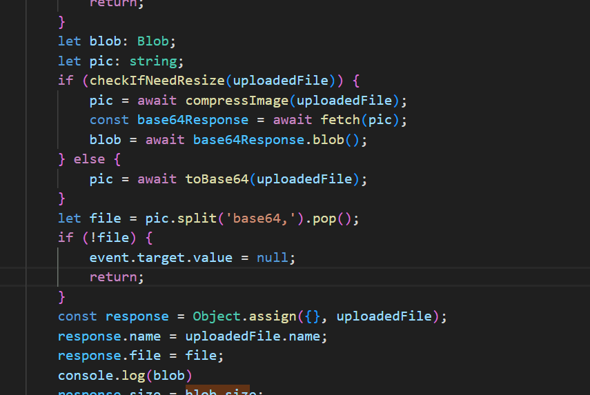Viewport: 590px width, 395px height.
Task: Click the null value assignment
Action: coord(272,258)
